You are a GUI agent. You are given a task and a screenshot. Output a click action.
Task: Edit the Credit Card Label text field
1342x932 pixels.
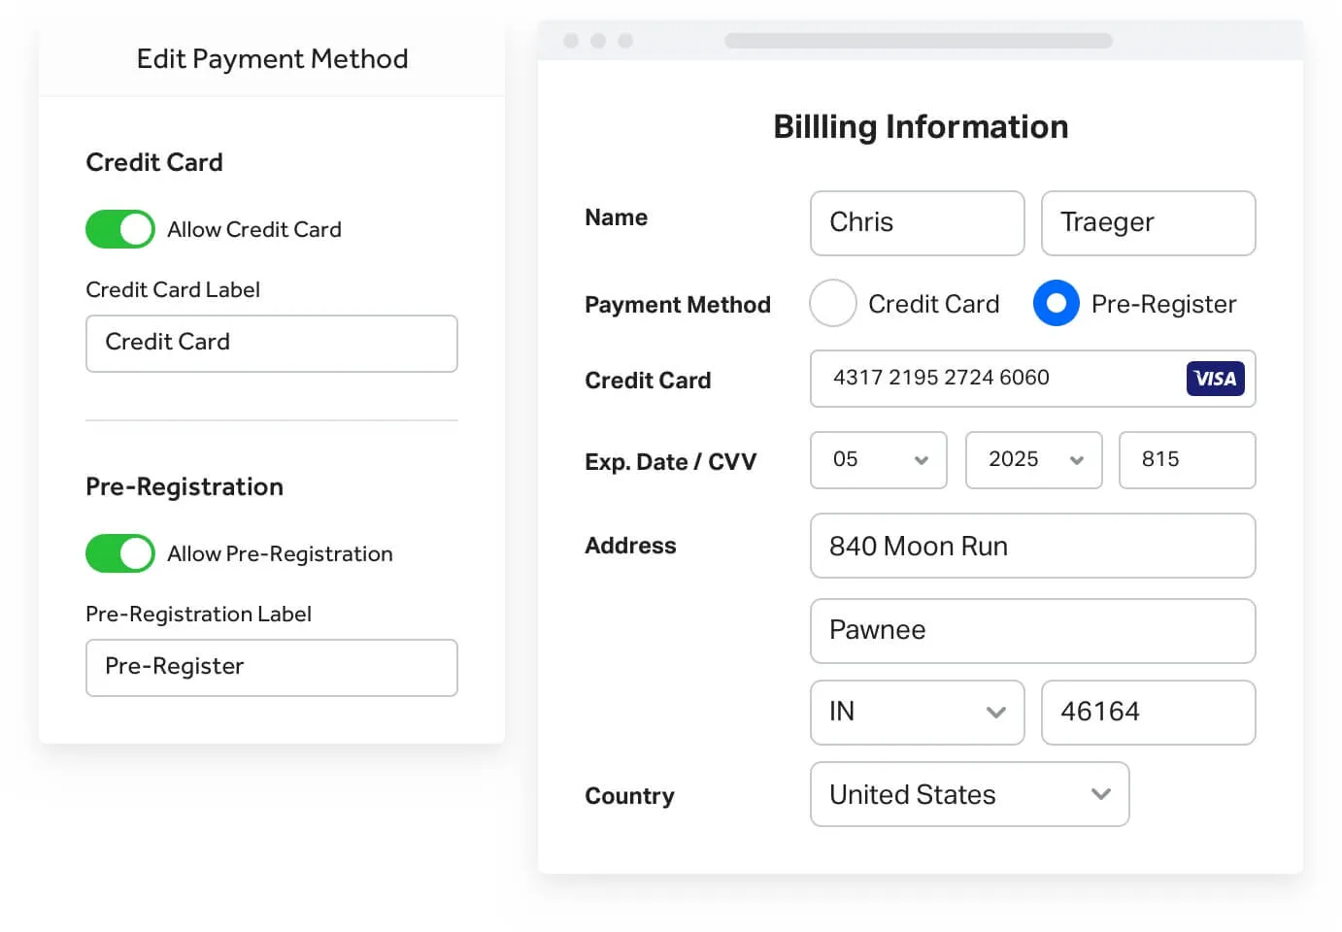point(271,343)
